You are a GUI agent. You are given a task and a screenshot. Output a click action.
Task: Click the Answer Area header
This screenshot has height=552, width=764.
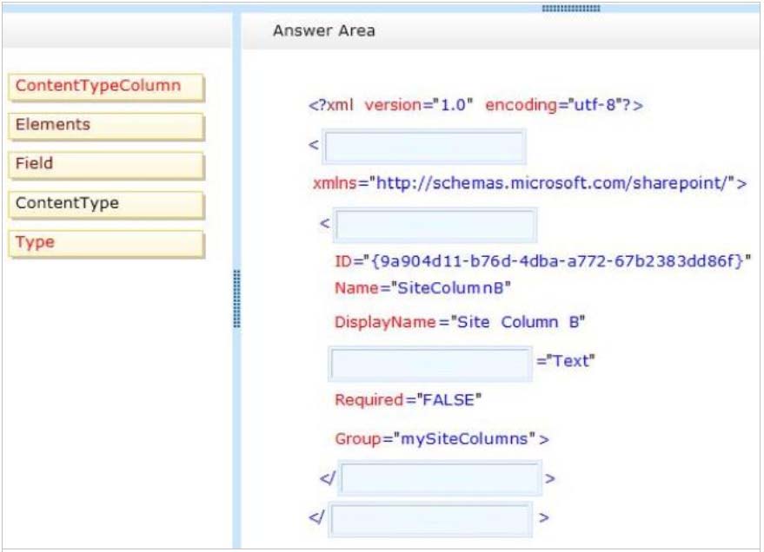pos(324,31)
